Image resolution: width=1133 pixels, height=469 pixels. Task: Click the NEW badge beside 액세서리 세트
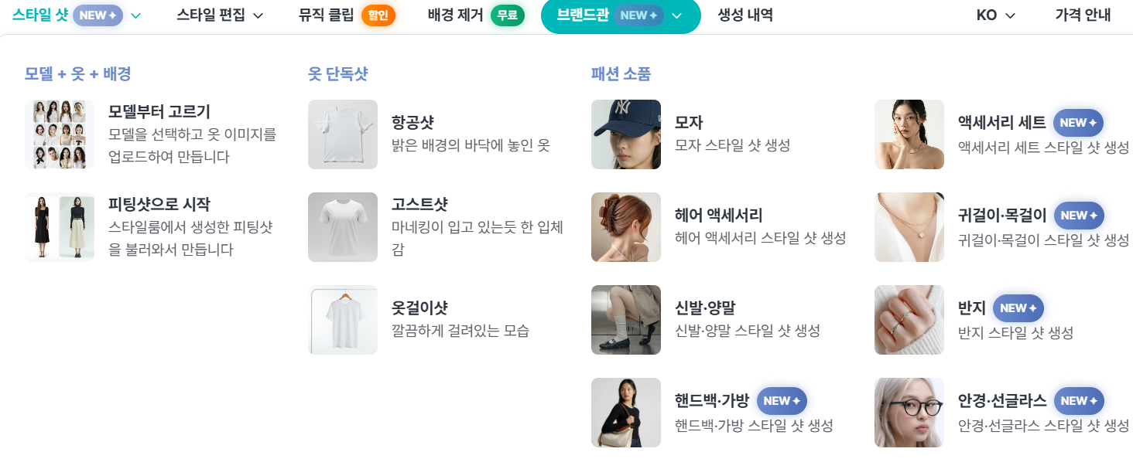pyautogui.click(x=1078, y=123)
